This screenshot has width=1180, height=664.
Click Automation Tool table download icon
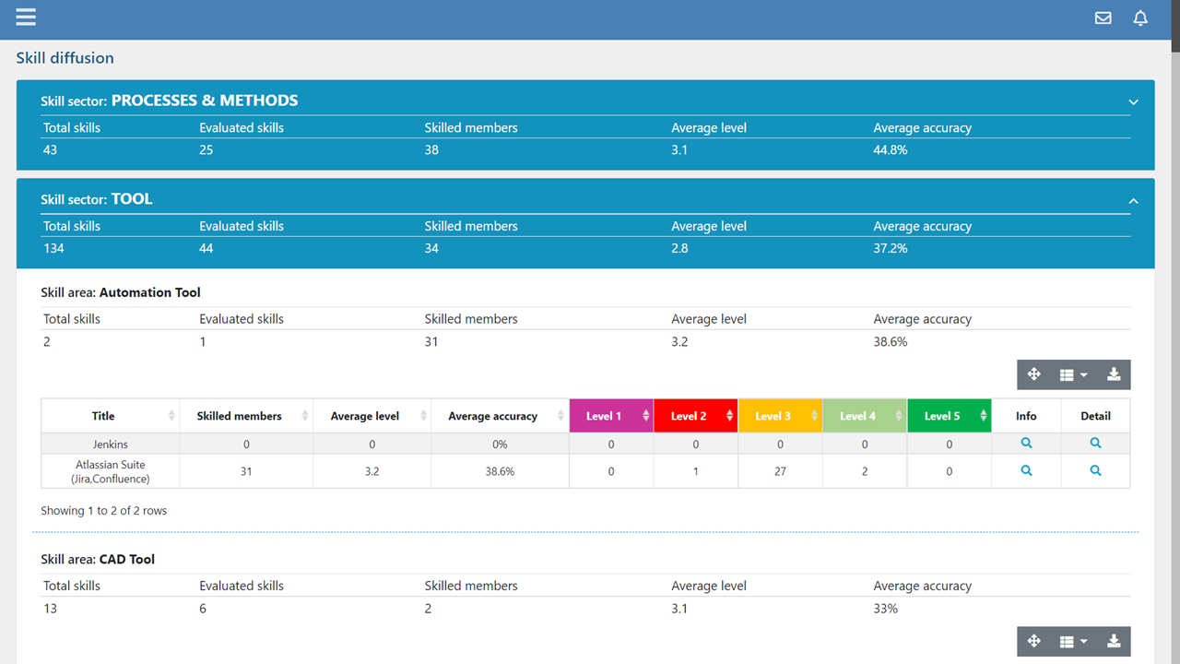(x=1114, y=374)
